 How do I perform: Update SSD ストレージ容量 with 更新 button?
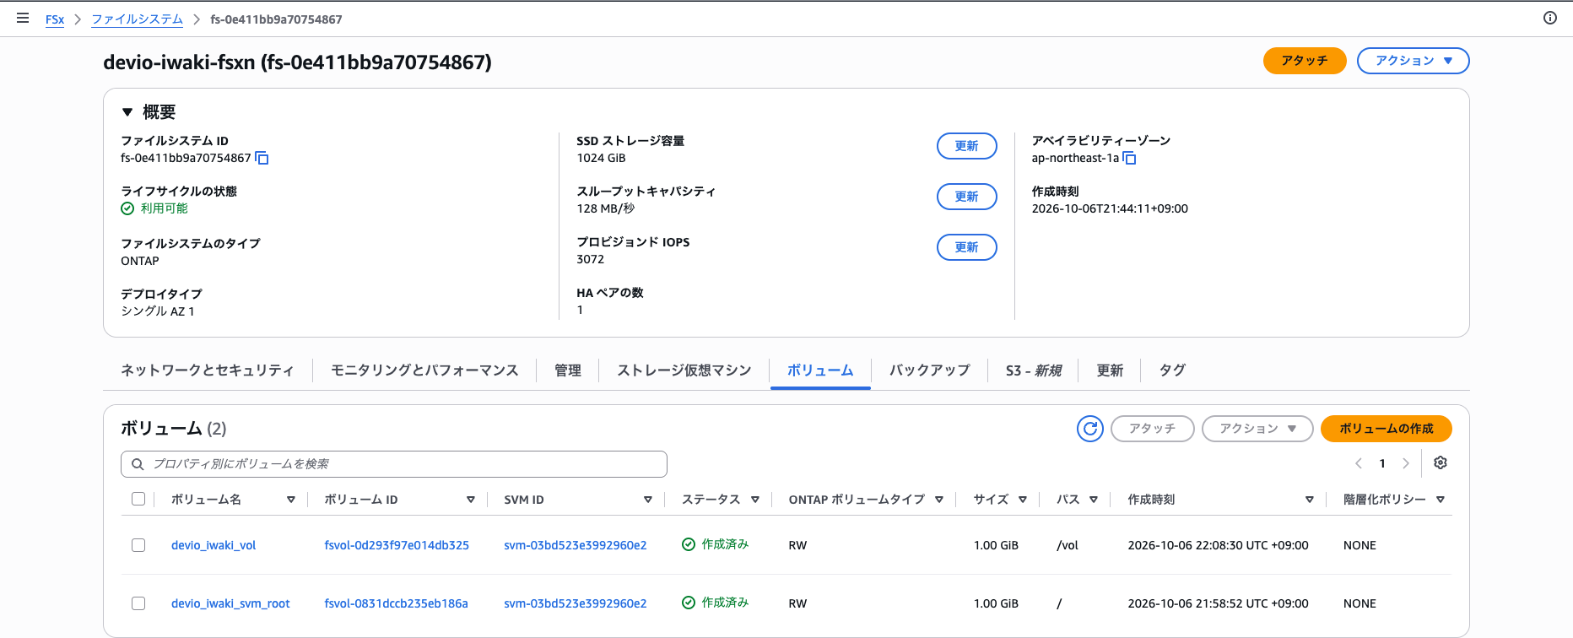point(967,146)
